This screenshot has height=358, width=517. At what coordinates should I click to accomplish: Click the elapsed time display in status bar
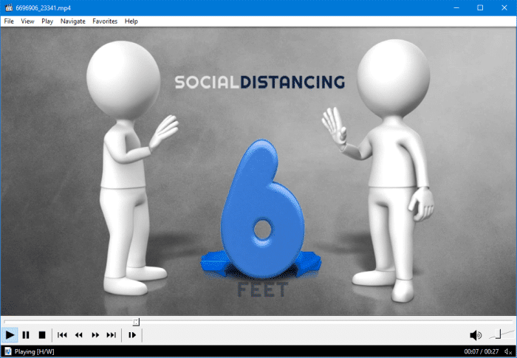tap(471, 351)
